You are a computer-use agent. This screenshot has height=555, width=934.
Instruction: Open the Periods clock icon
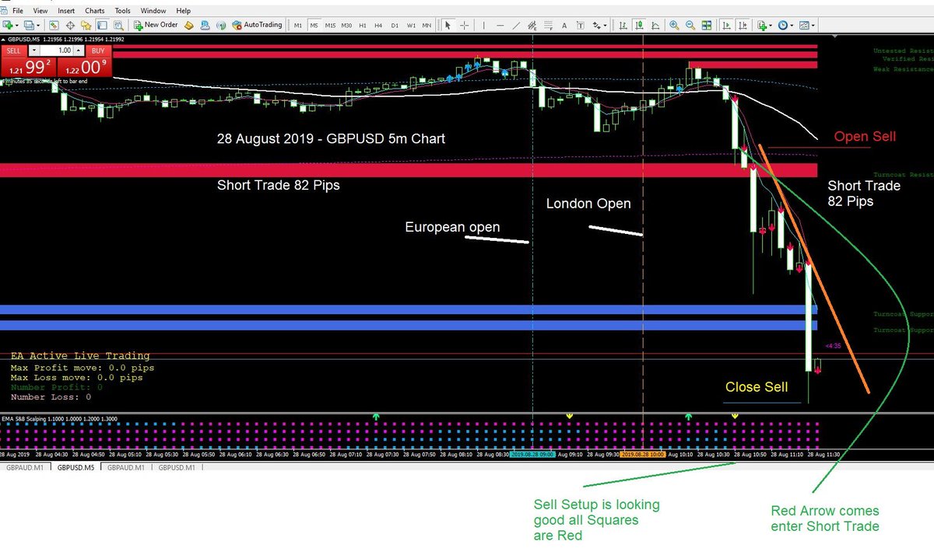pyautogui.click(x=782, y=25)
